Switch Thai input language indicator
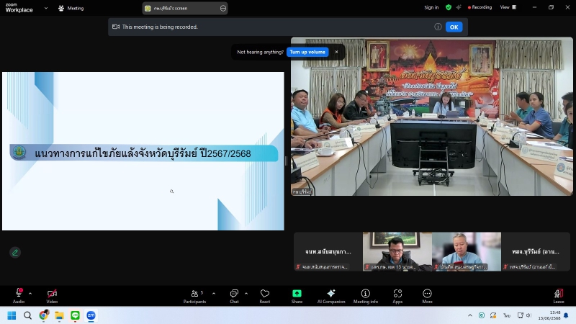This screenshot has width=576, height=324. (x=507, y=315)
